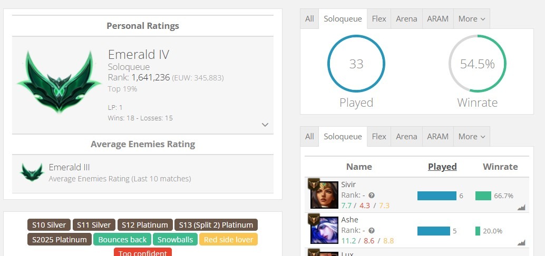
Task: Click the Emerald IV rank title
Action: [139, 54]
